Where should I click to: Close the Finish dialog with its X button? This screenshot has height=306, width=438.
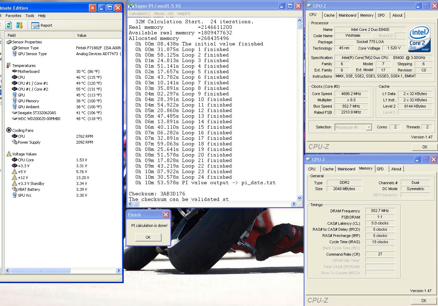(x=166, y=215)
